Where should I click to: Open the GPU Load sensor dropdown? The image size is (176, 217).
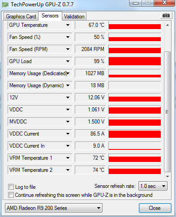coord(68,61)
